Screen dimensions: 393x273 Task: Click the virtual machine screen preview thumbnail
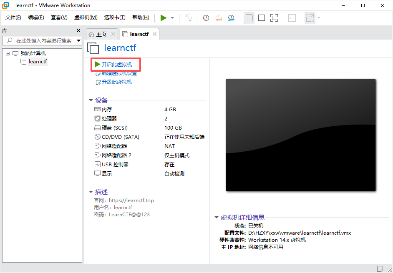coord(301,135)
